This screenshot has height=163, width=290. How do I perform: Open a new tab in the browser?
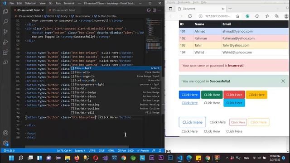point(230,9)
